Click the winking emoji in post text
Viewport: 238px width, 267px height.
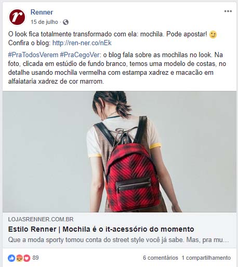[x=213, y=34]
